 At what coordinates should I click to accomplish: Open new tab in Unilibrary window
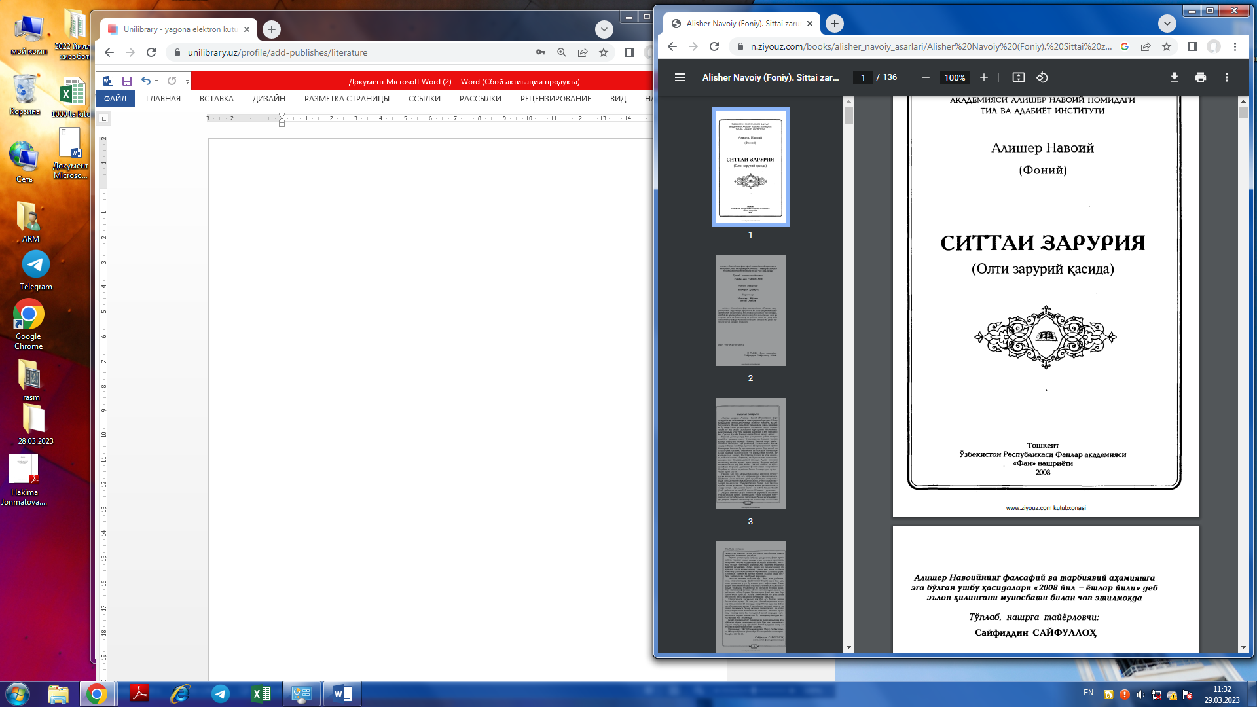[x=271, y=29]
